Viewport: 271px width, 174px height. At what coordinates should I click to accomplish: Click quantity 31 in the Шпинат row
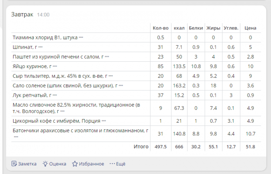click(x=161, y=47)
